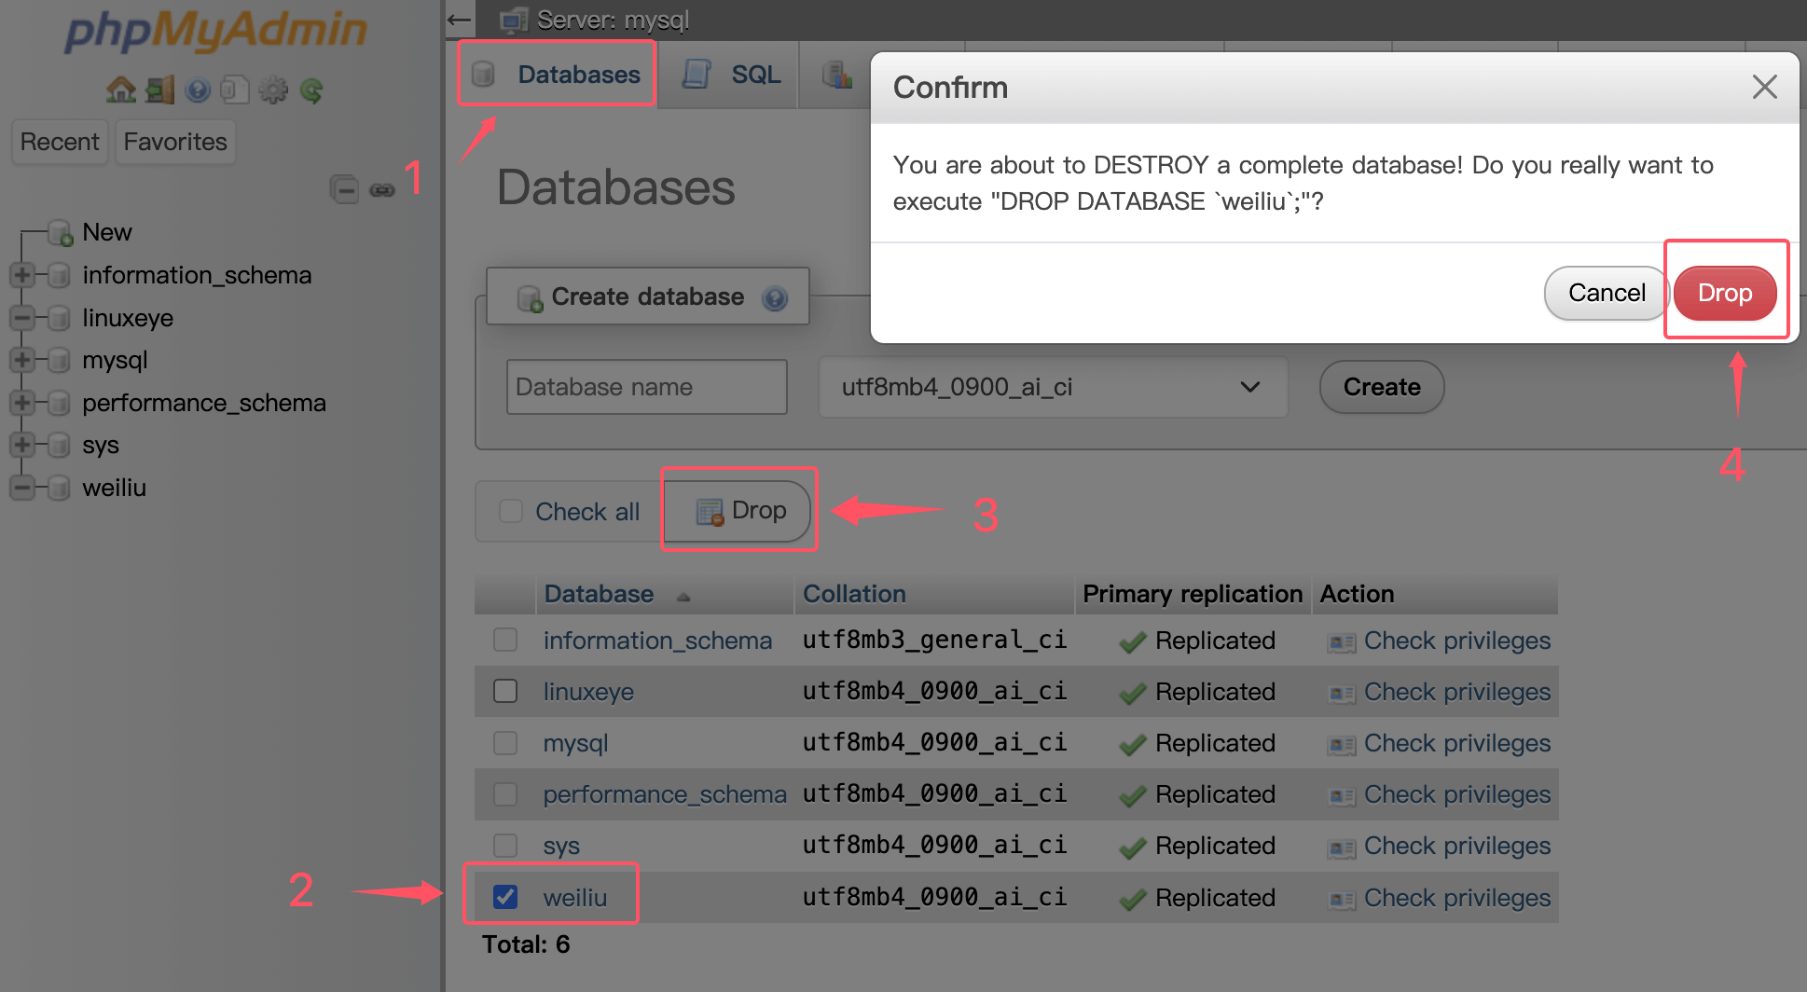The image size is (1807, 992).
Task: Click the Home icon in sidebar
Action: 120,90
